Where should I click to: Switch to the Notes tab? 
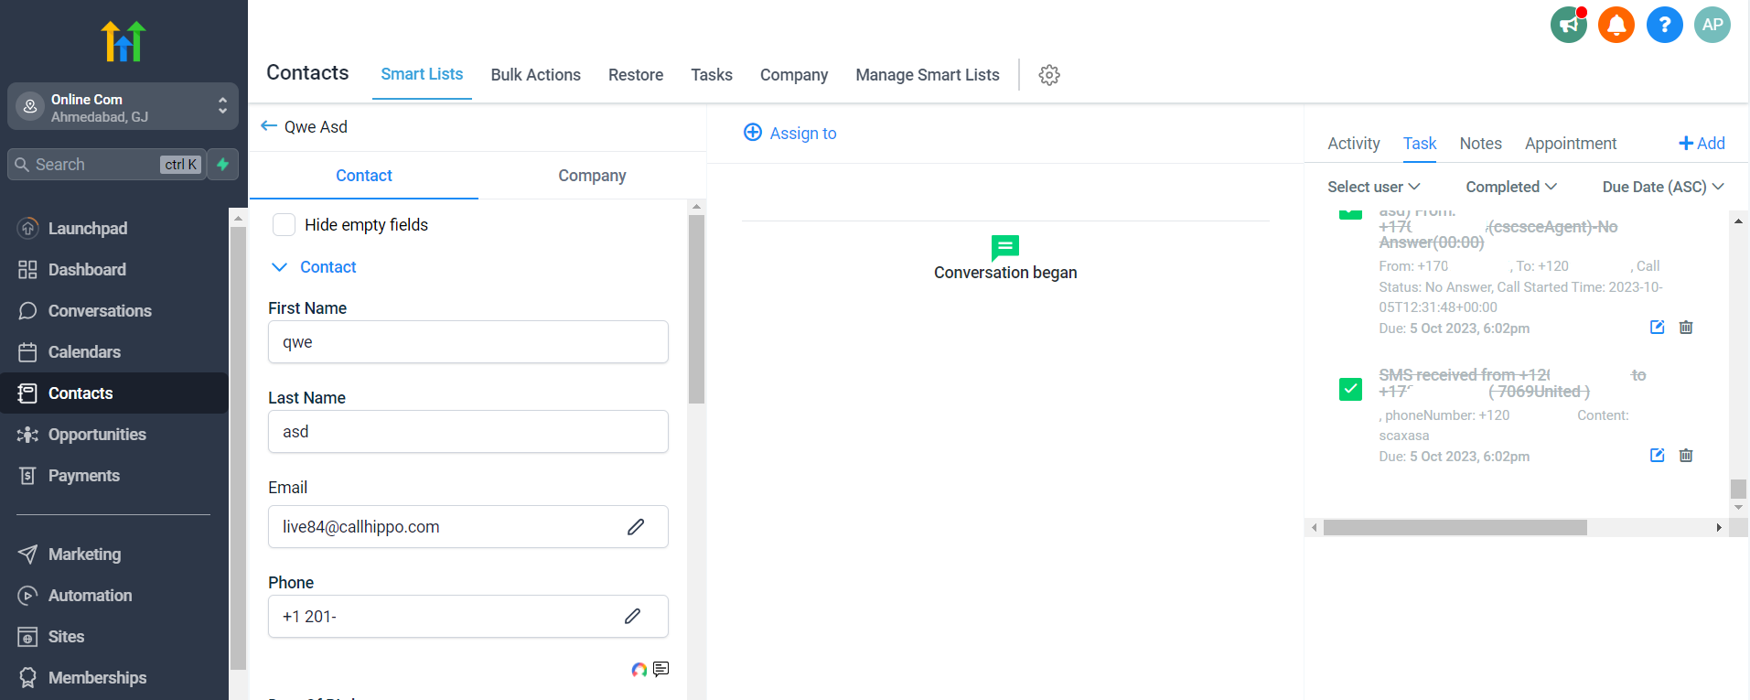[x=1480, y=144]
